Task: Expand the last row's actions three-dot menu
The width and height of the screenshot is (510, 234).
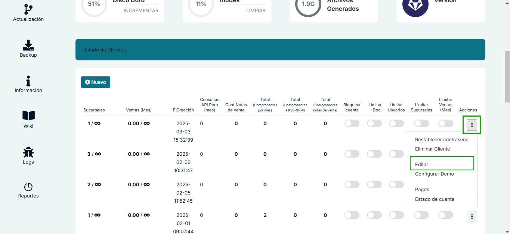Action: point(472,216)
